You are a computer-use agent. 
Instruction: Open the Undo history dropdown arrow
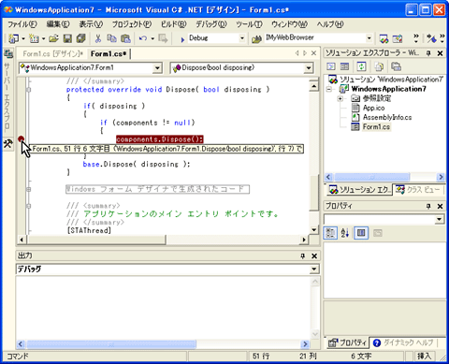point(152,38)
